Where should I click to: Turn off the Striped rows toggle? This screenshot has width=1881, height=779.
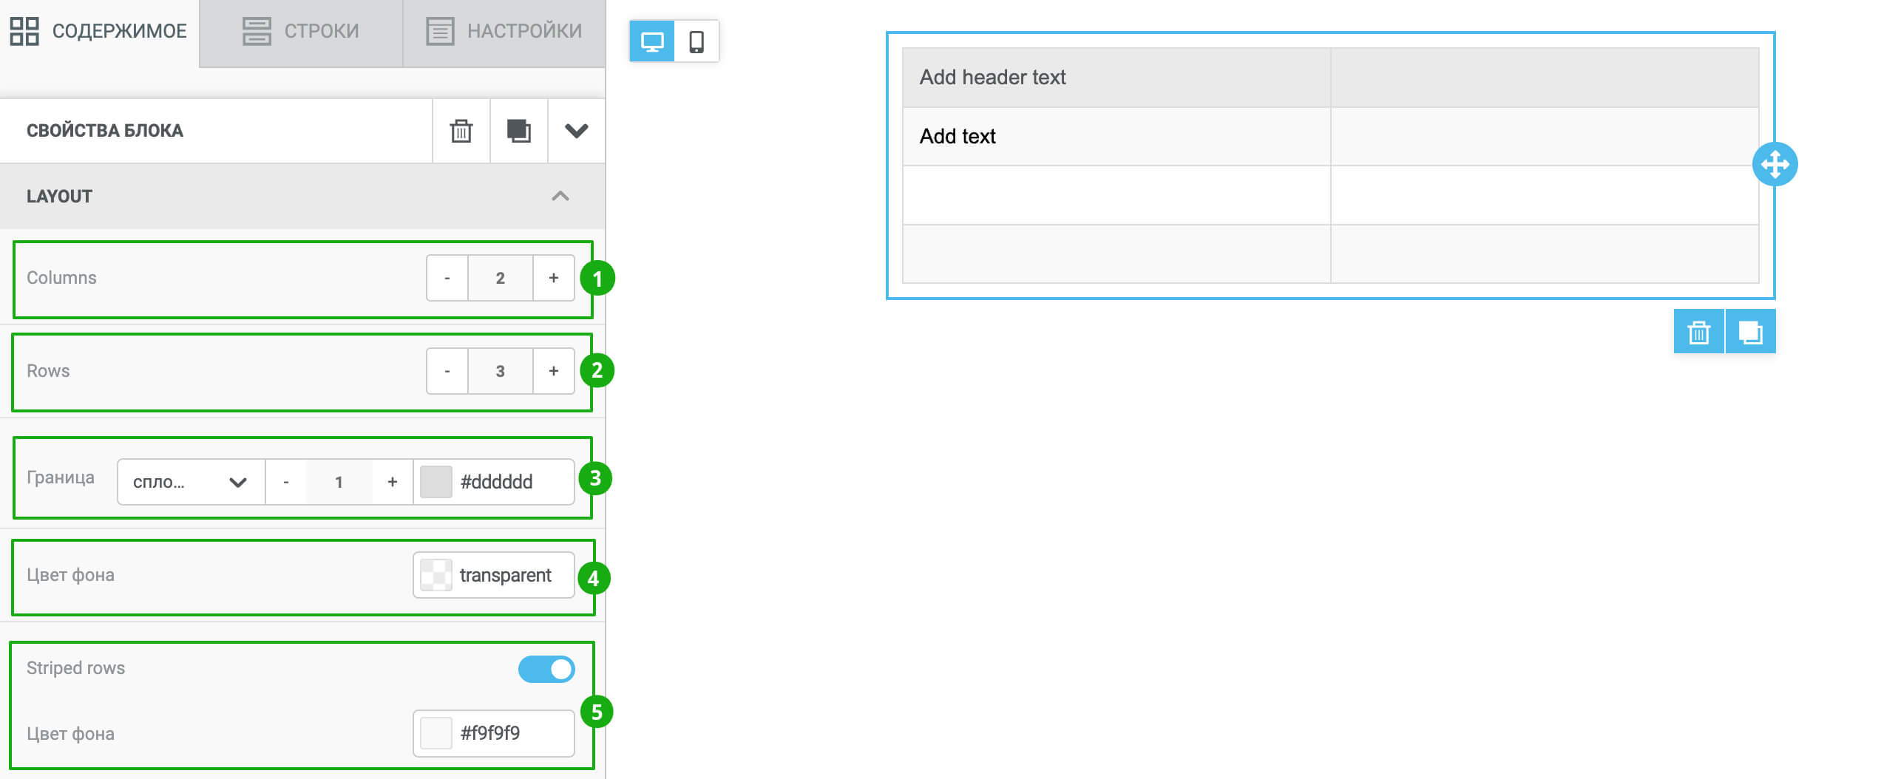(546, 669)
